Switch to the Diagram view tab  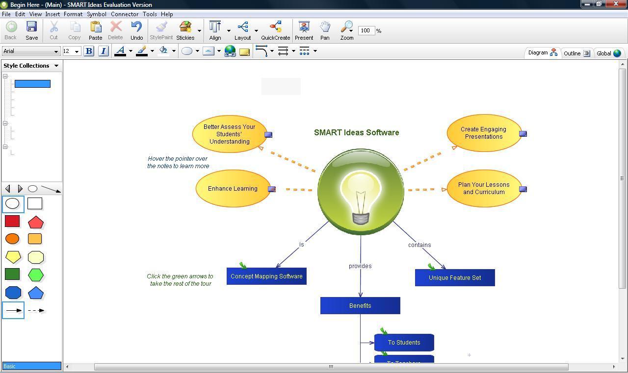click(543, 53)
